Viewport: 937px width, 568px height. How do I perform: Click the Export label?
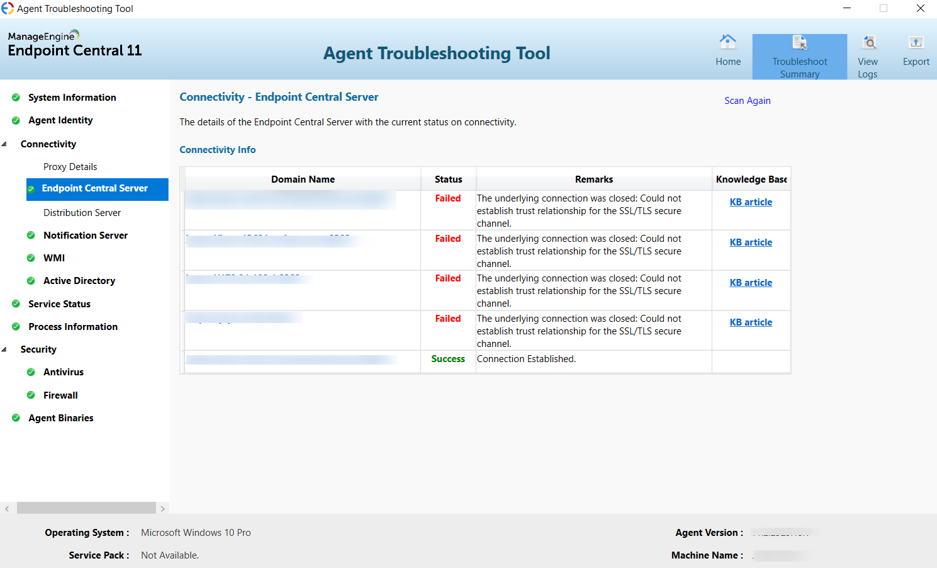click(x=916, y=62)
